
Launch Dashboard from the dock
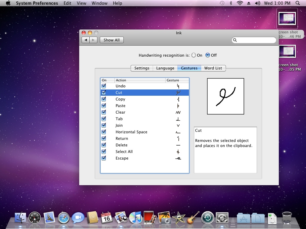pos(35,217)
